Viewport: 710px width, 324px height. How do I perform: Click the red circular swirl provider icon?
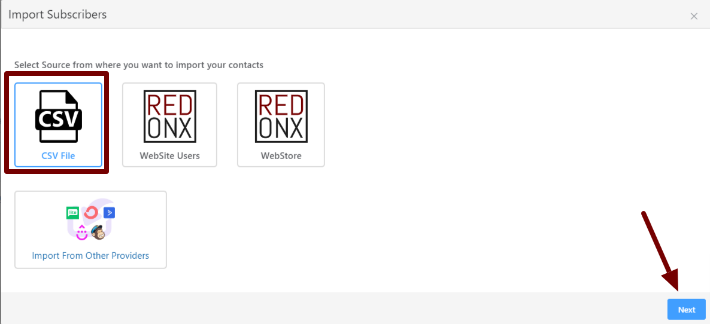coord(91,212)
